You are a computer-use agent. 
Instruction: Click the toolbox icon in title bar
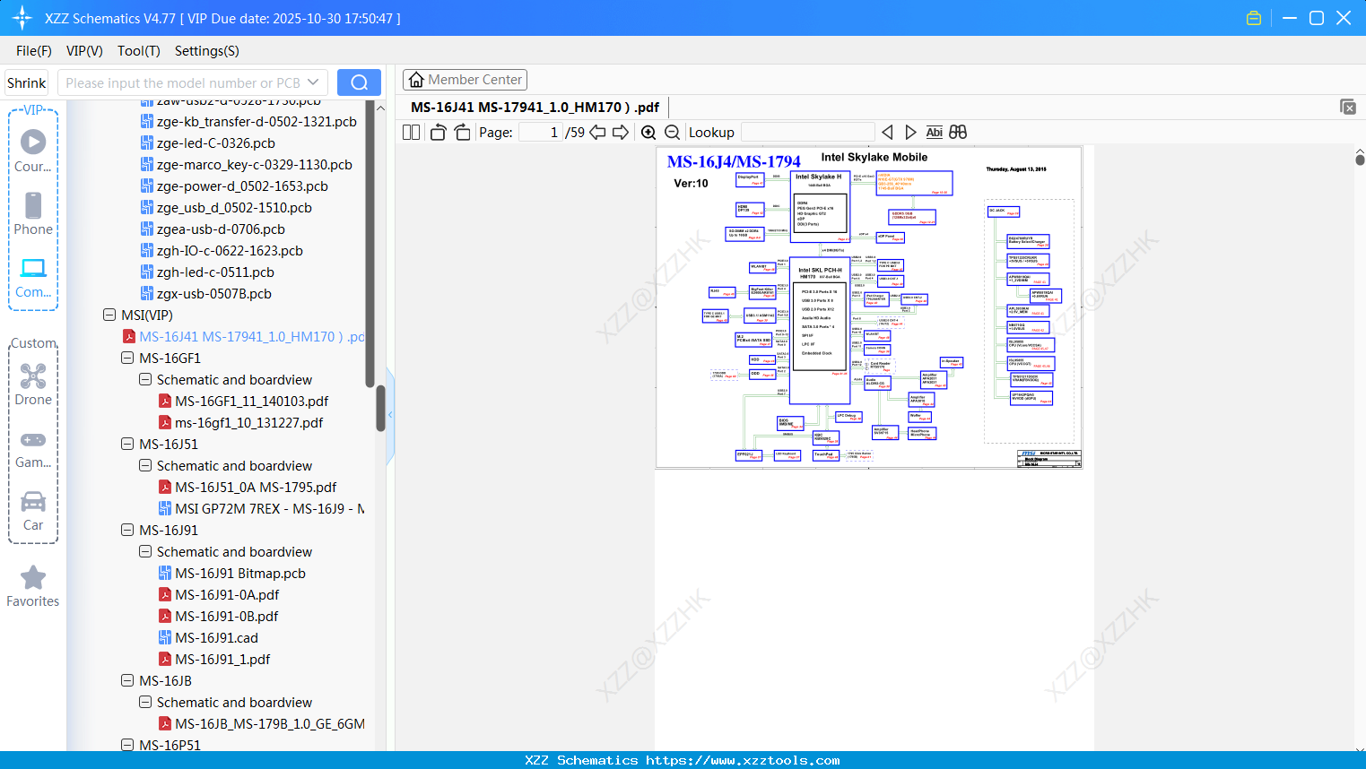(1254, 18)
